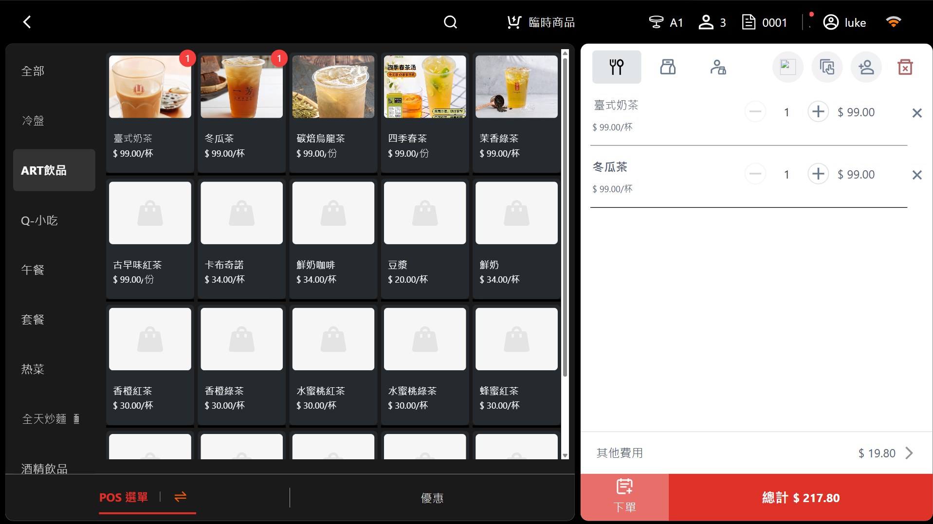933x524 pixels.
Task: Select dine-in fork and knife mode
Action: coord(616,67)
